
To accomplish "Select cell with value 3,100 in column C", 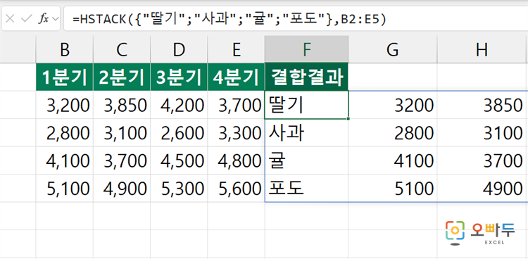I will [x=122, y=133].
